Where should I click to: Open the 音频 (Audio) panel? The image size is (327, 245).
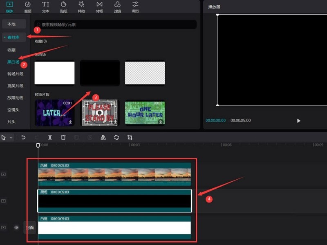click(27, 7)
